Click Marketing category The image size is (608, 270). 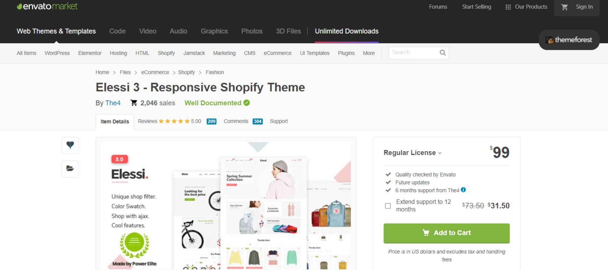pyautogui.click(x=224, y=53)
